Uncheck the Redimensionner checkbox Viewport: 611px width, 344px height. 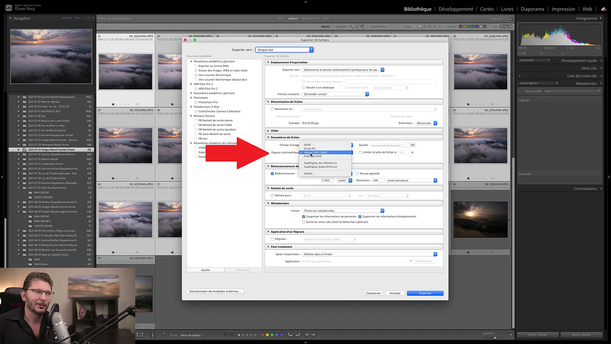pos(272,174)
